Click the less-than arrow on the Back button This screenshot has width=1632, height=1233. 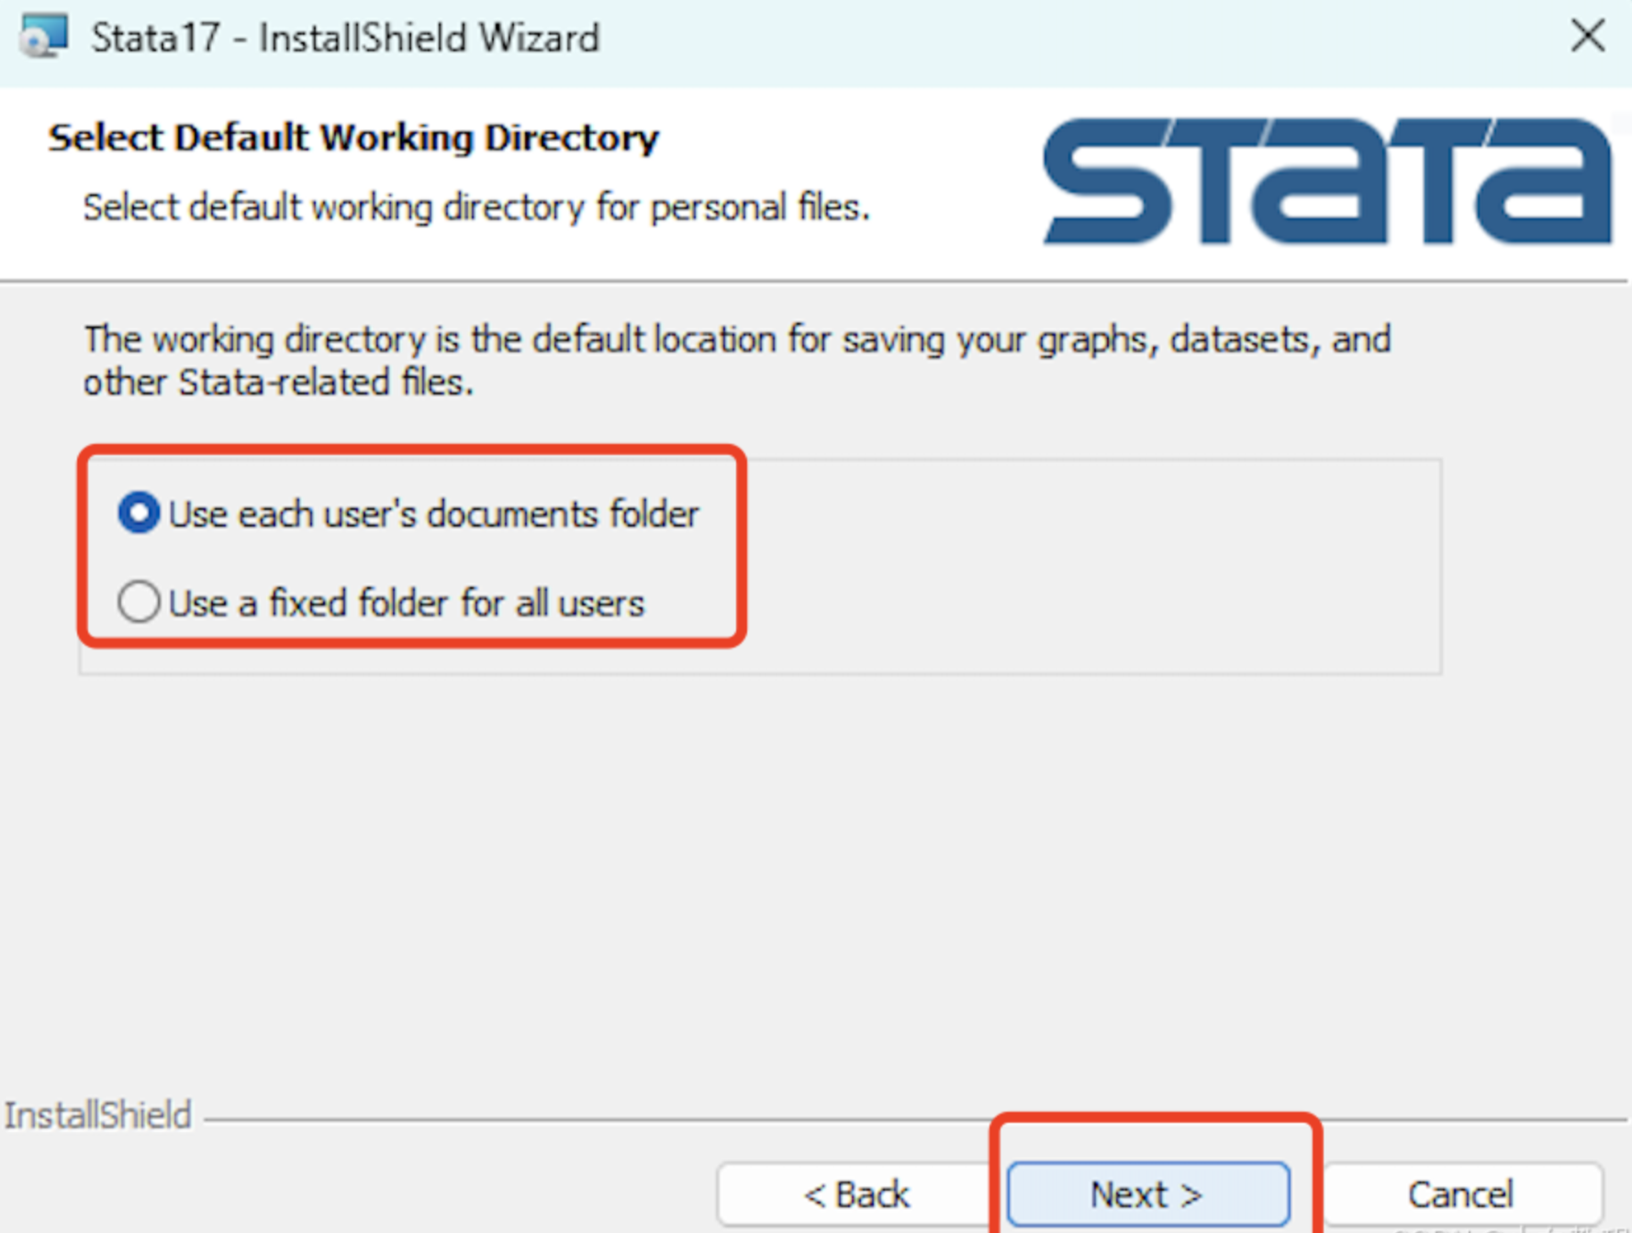pos(814,1194)
